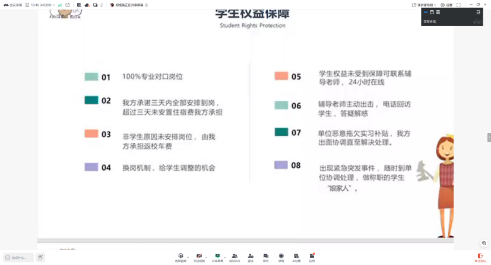The width and height of the screenshot is (491, 265).
Task: Click the leave meeting (离开会议) button
Action: tap(480, 257)
